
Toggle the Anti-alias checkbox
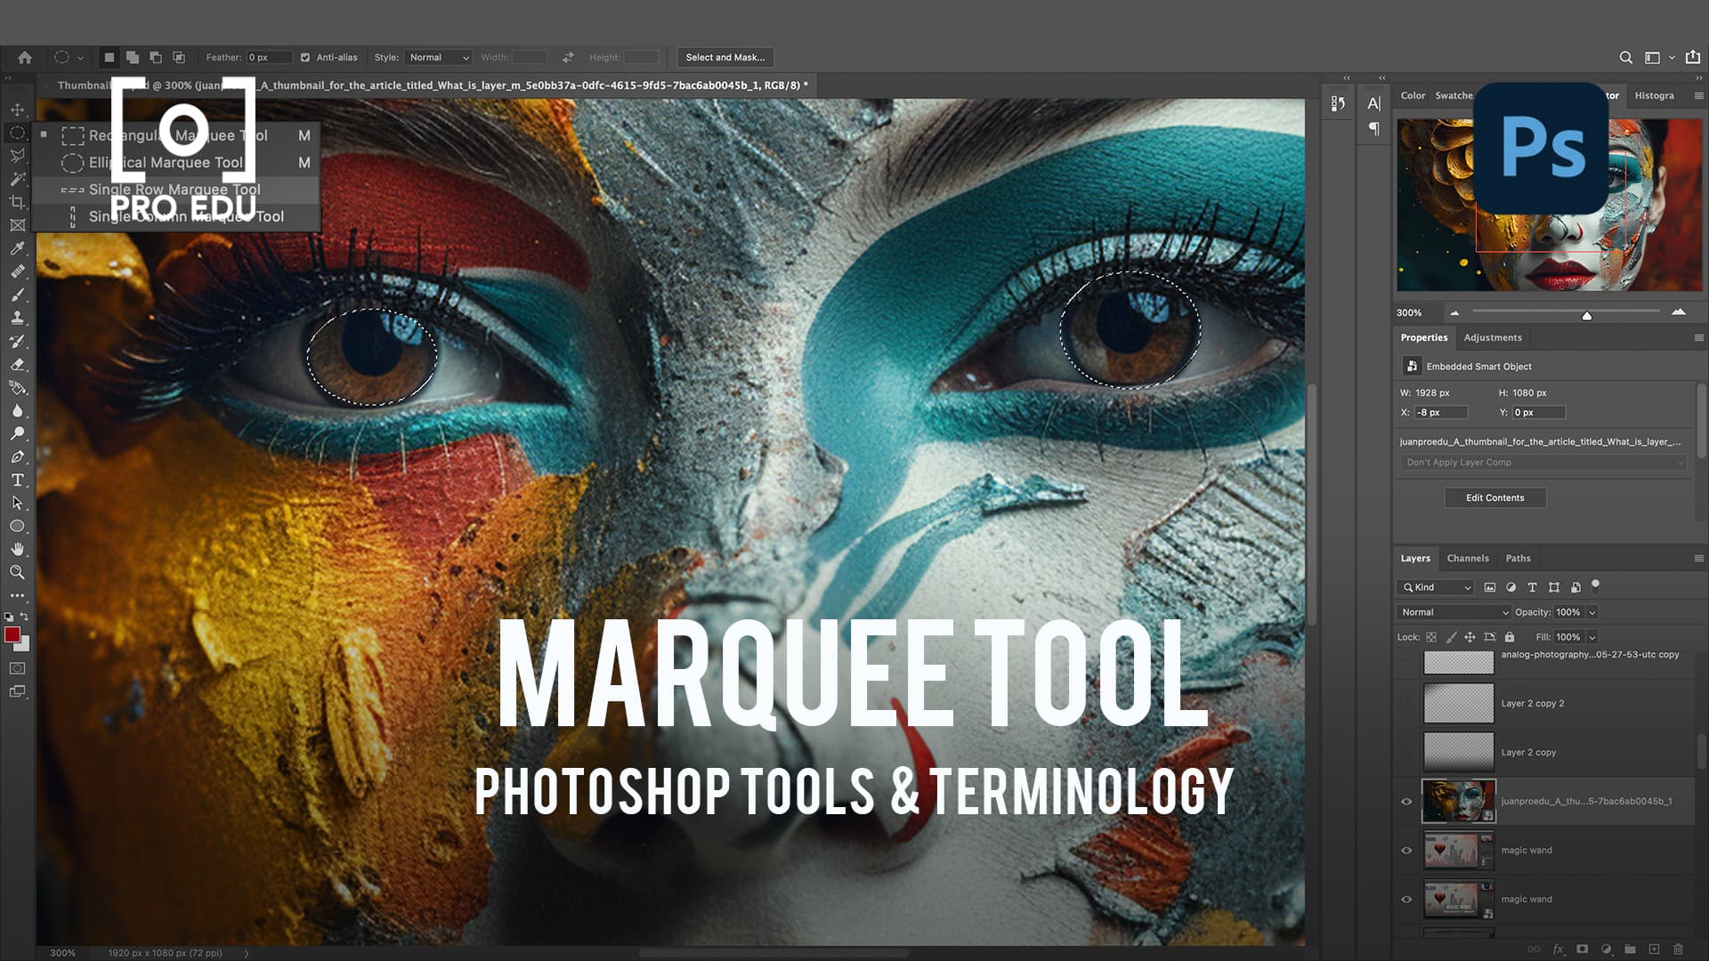coord(306,57)
